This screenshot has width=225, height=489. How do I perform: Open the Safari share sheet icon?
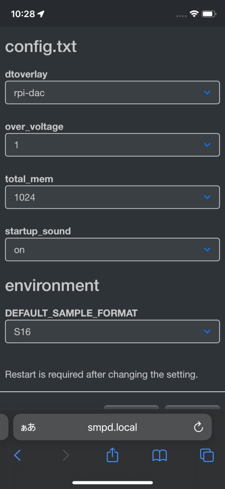(x=112, y=454)
